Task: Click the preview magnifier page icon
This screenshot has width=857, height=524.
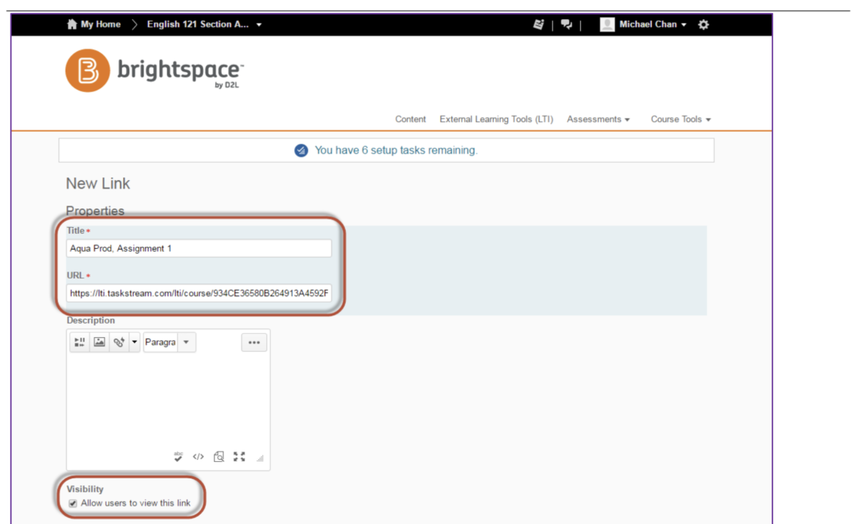Action: (219, 456)
